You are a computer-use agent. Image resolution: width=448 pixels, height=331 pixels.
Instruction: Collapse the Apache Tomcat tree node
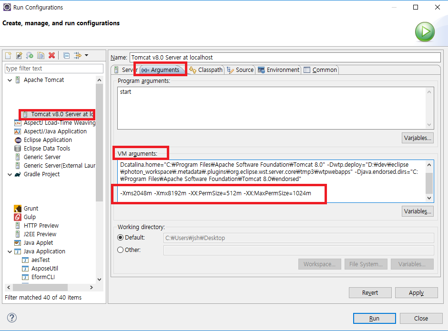[x=10, y=80]
